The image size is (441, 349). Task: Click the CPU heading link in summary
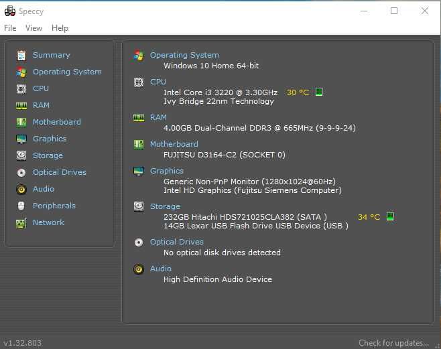[x=158, y=82]
